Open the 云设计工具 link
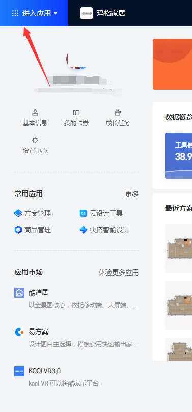The image size is (192, 412). 106,213
